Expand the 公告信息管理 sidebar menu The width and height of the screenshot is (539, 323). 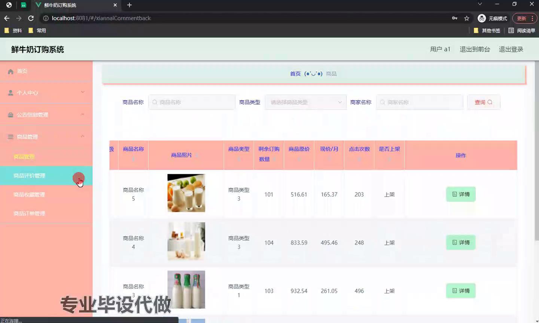46,115
